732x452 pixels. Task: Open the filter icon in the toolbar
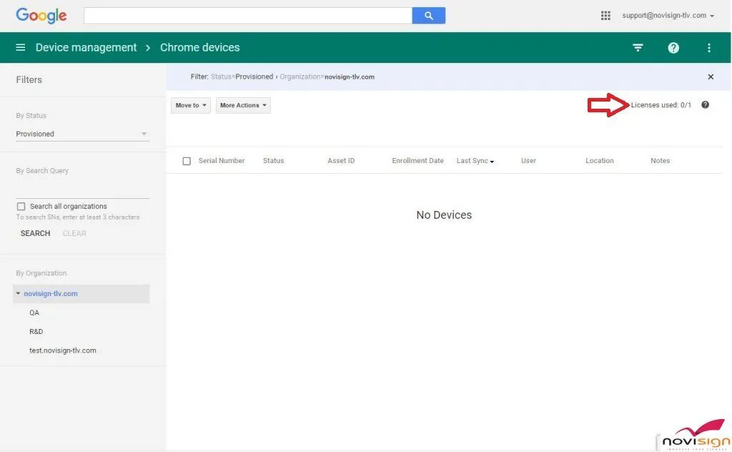(637, 47)
